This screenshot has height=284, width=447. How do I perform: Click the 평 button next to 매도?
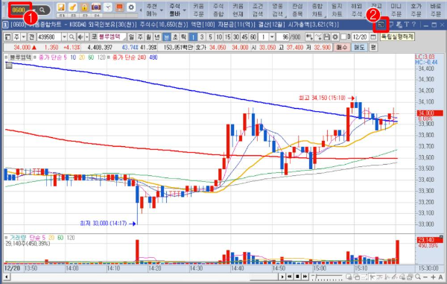pyautogui.click(x=373, y=48)
